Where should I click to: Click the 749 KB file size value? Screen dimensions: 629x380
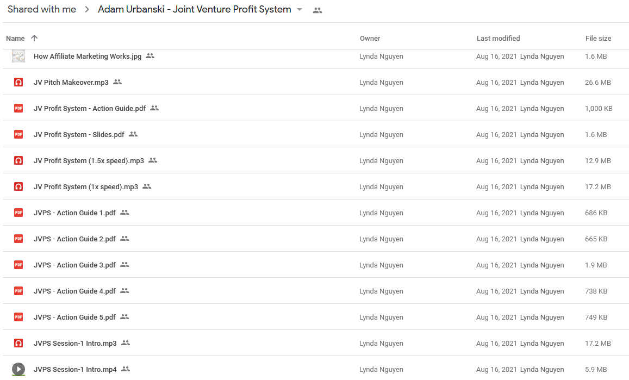[596, 317]
